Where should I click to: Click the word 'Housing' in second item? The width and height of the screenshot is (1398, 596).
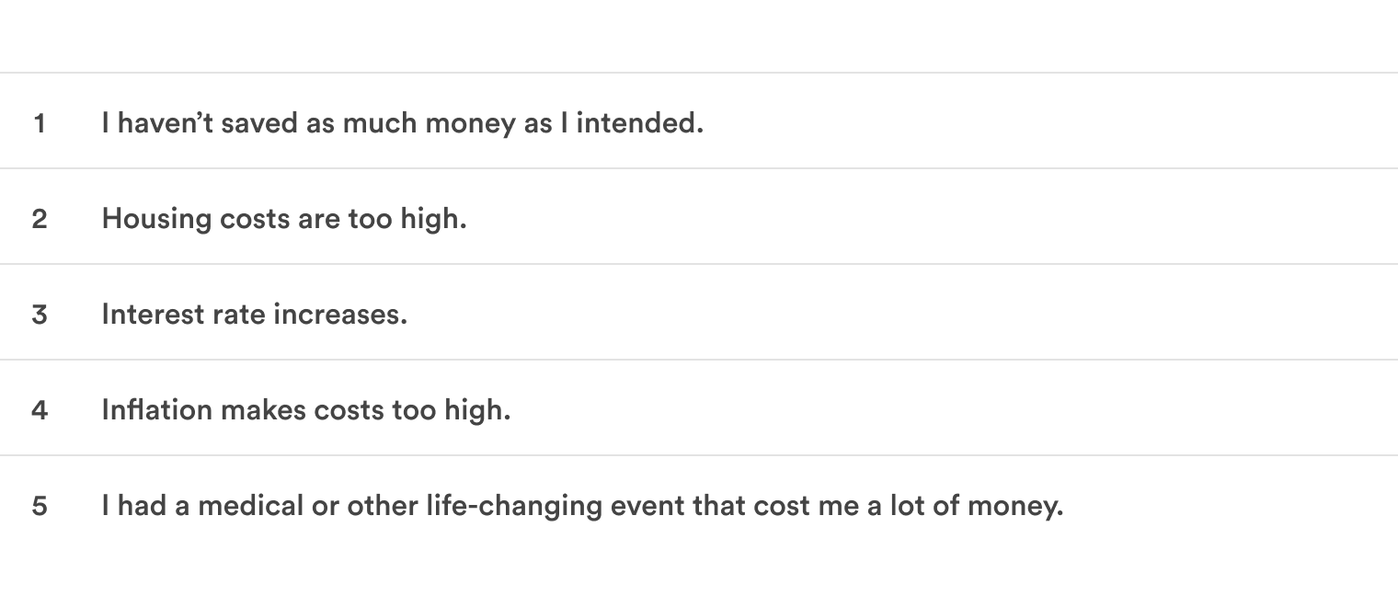point(156,219)
